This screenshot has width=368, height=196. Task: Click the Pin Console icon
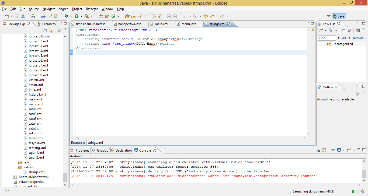coord(333,150)
